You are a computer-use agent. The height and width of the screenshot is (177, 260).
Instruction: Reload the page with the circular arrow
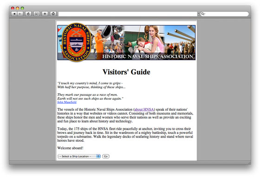[28, 14]
